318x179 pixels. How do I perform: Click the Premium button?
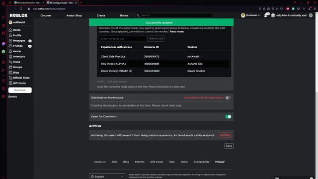(20, 90)
